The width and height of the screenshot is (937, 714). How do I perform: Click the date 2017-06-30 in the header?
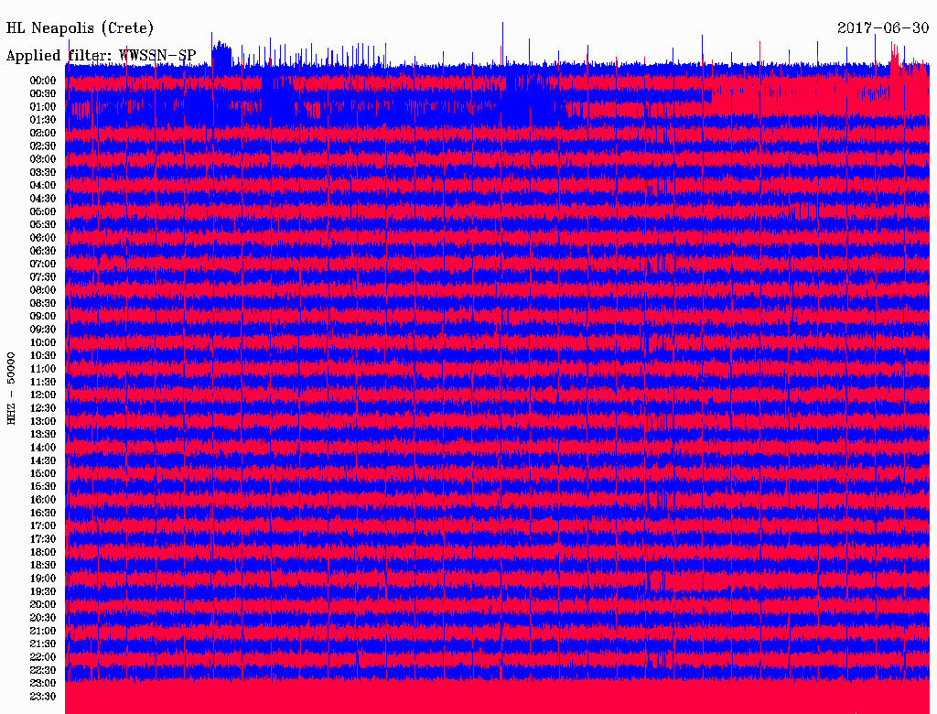point(882,27)
